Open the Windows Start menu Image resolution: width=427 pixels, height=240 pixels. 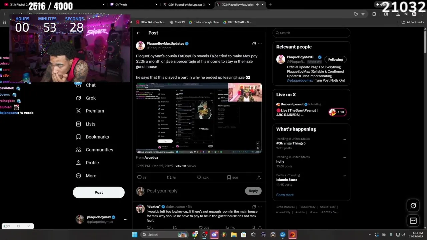pos(135,235)
